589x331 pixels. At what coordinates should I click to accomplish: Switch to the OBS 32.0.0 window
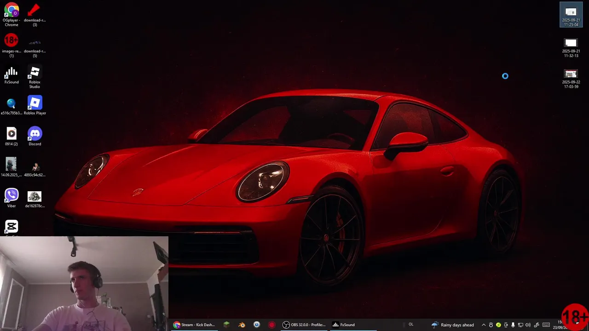(x=304, y=325)
